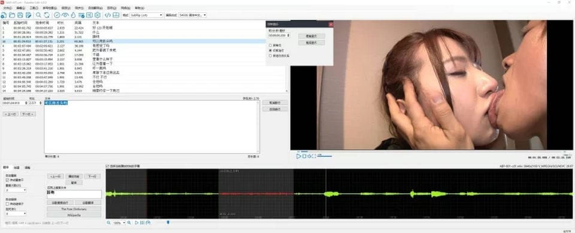
Task: Click waveform play selection icon
Action: (x=137, y=222)
